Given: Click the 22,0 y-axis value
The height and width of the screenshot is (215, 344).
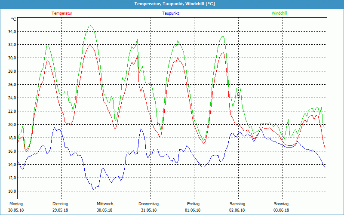Looking at the screenshot, I should pyautogui.click(x=12, y=111).
